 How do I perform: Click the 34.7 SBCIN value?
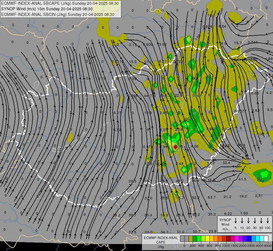point(164,232)
